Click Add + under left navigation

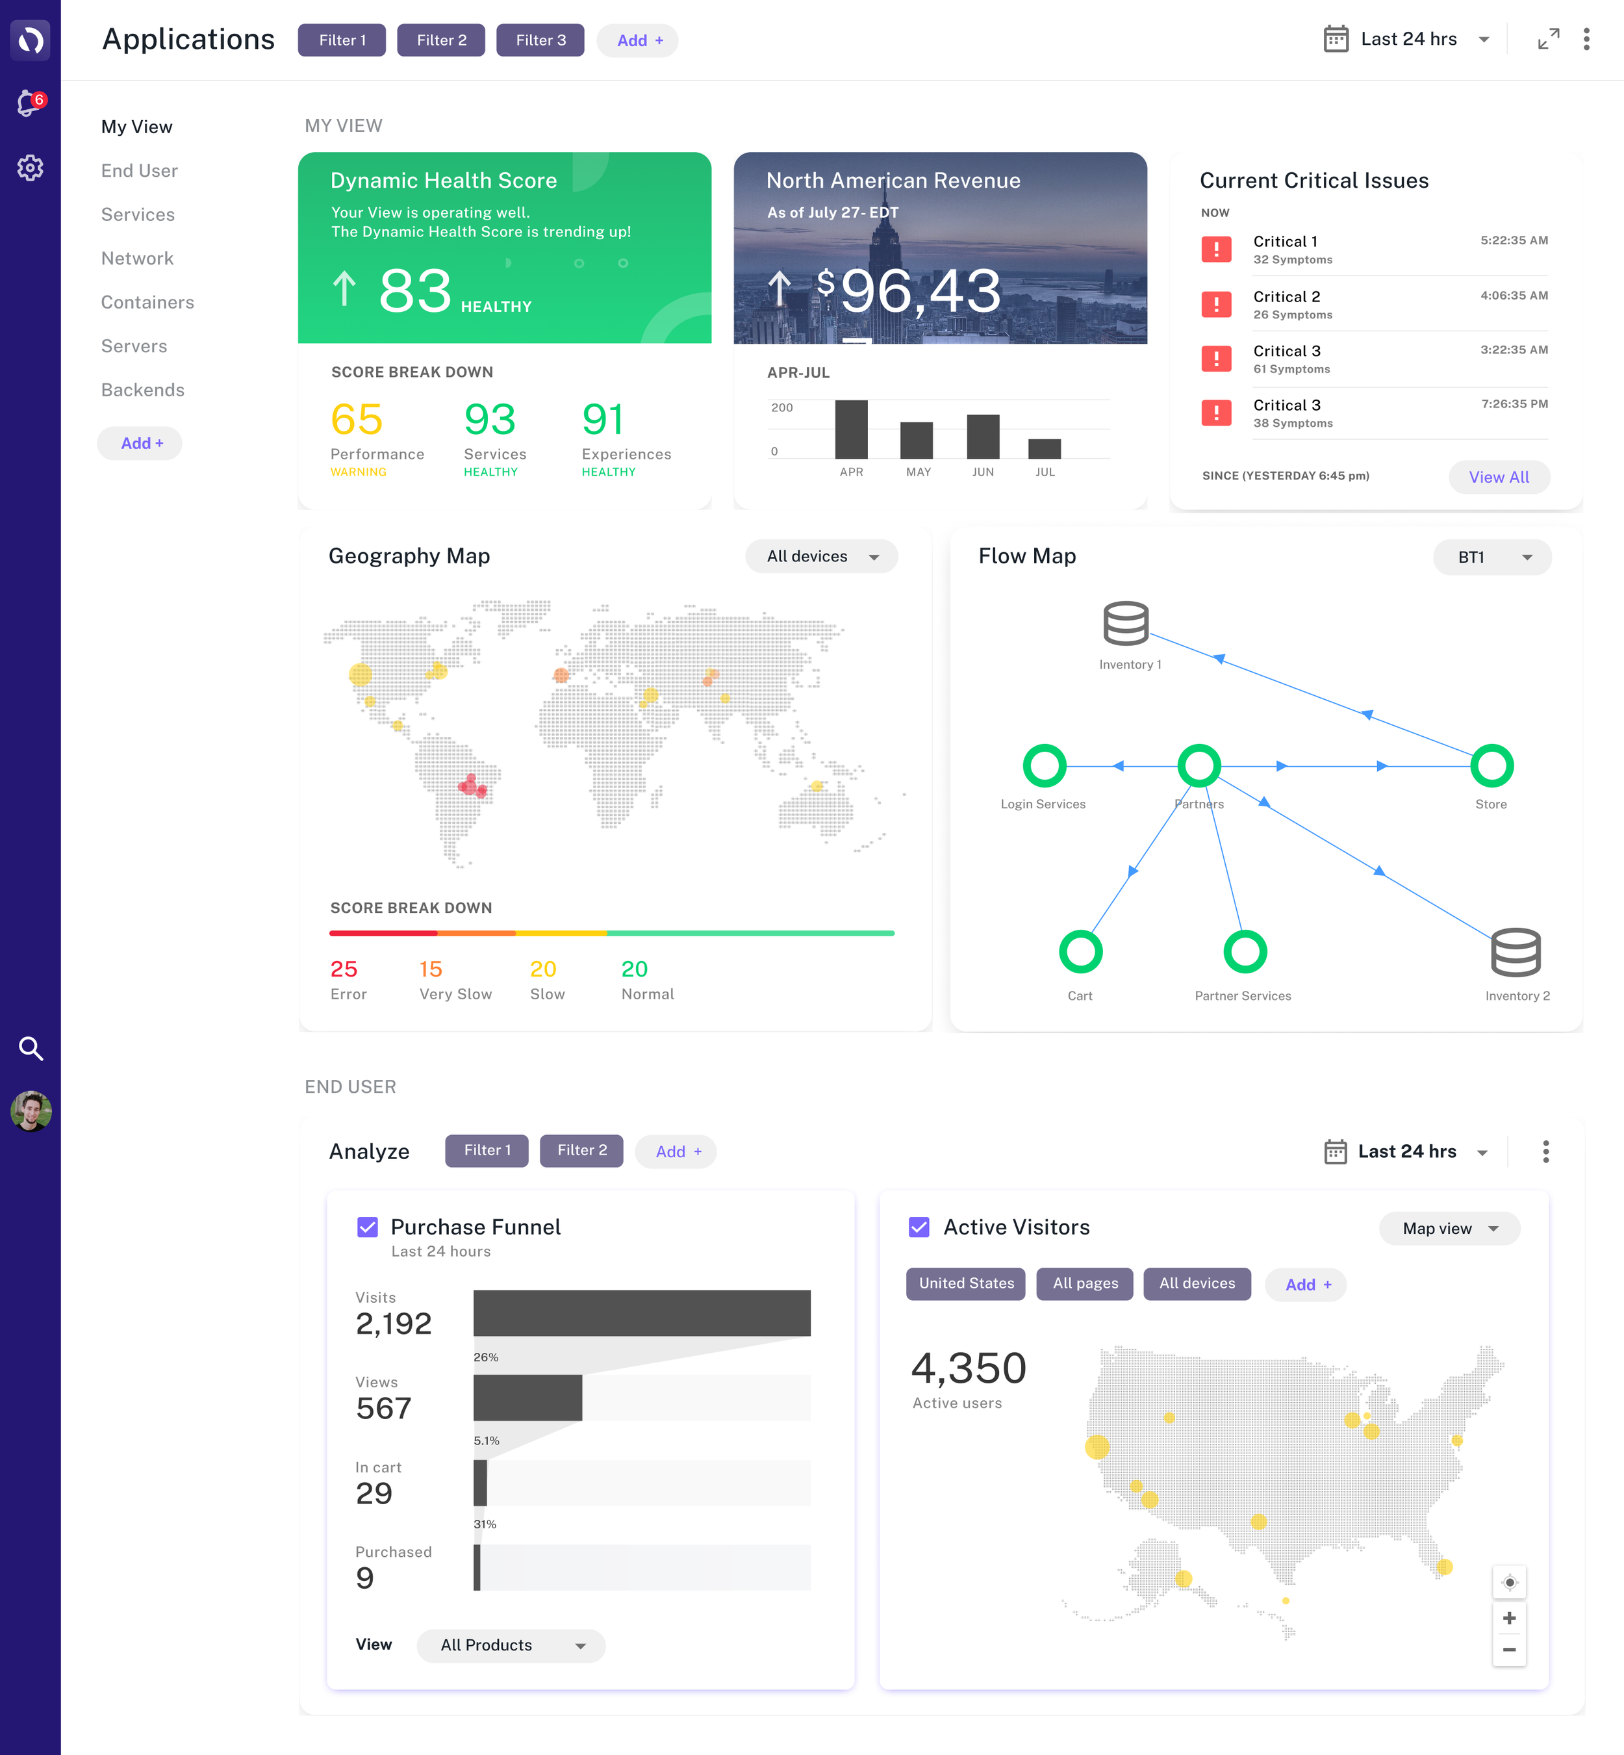140,444
